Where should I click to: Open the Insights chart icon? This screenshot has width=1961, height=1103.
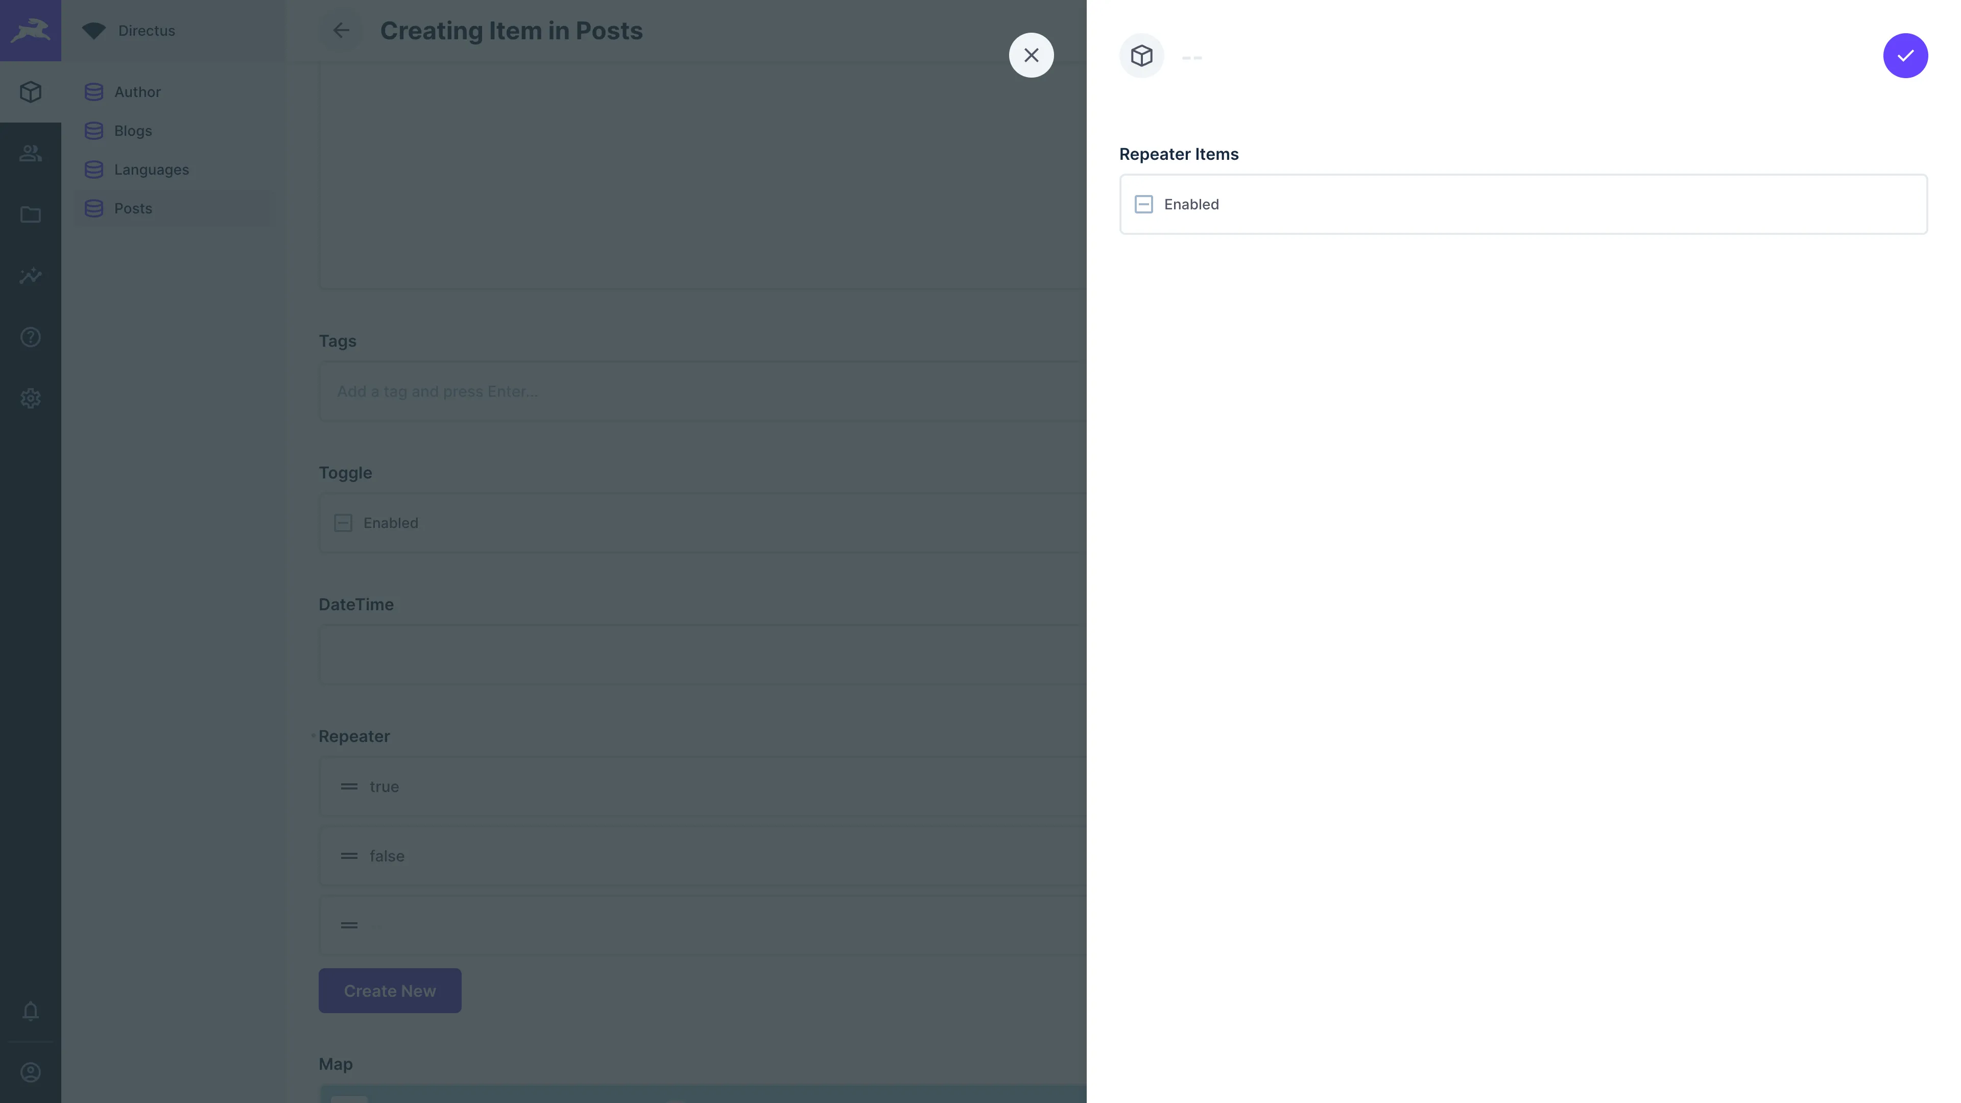tap(31, 276)
